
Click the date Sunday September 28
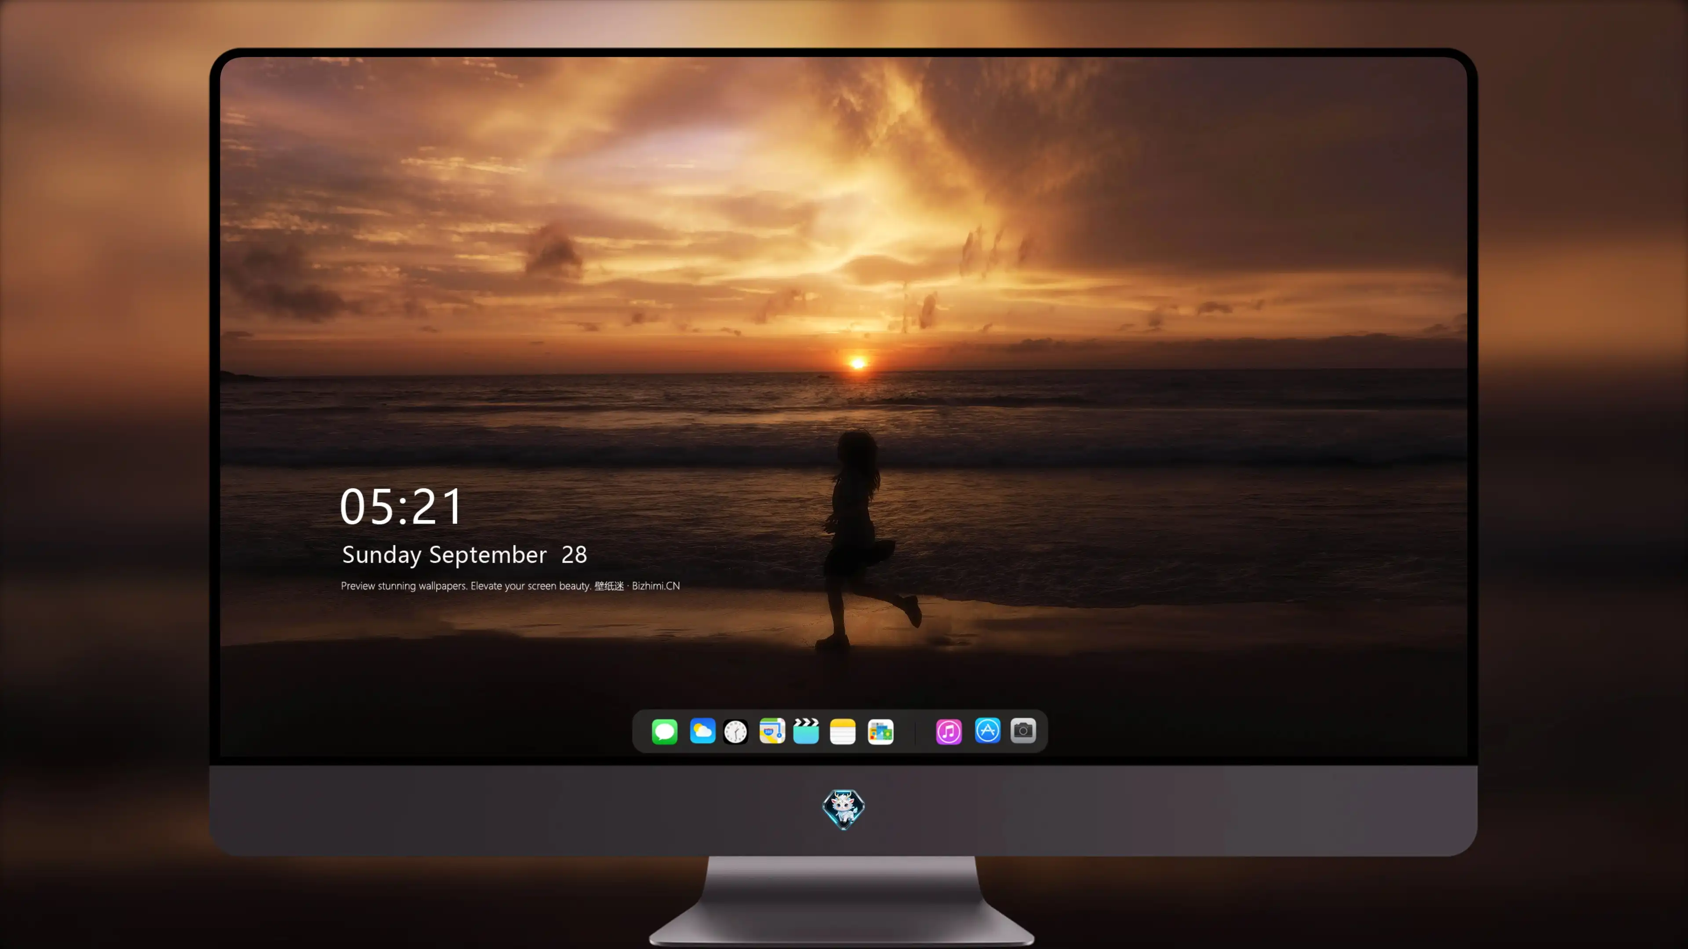(465, 555)
